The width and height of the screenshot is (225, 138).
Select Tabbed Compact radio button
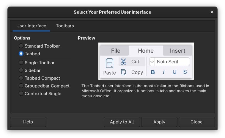21,78
